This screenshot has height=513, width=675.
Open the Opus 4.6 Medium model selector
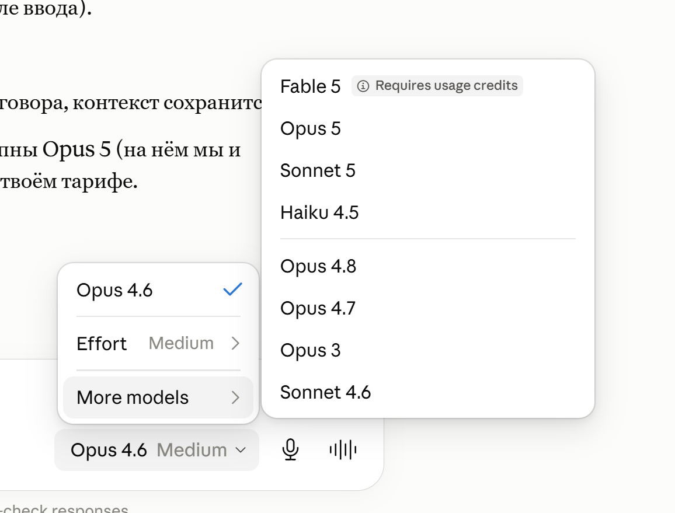point(156,450)
